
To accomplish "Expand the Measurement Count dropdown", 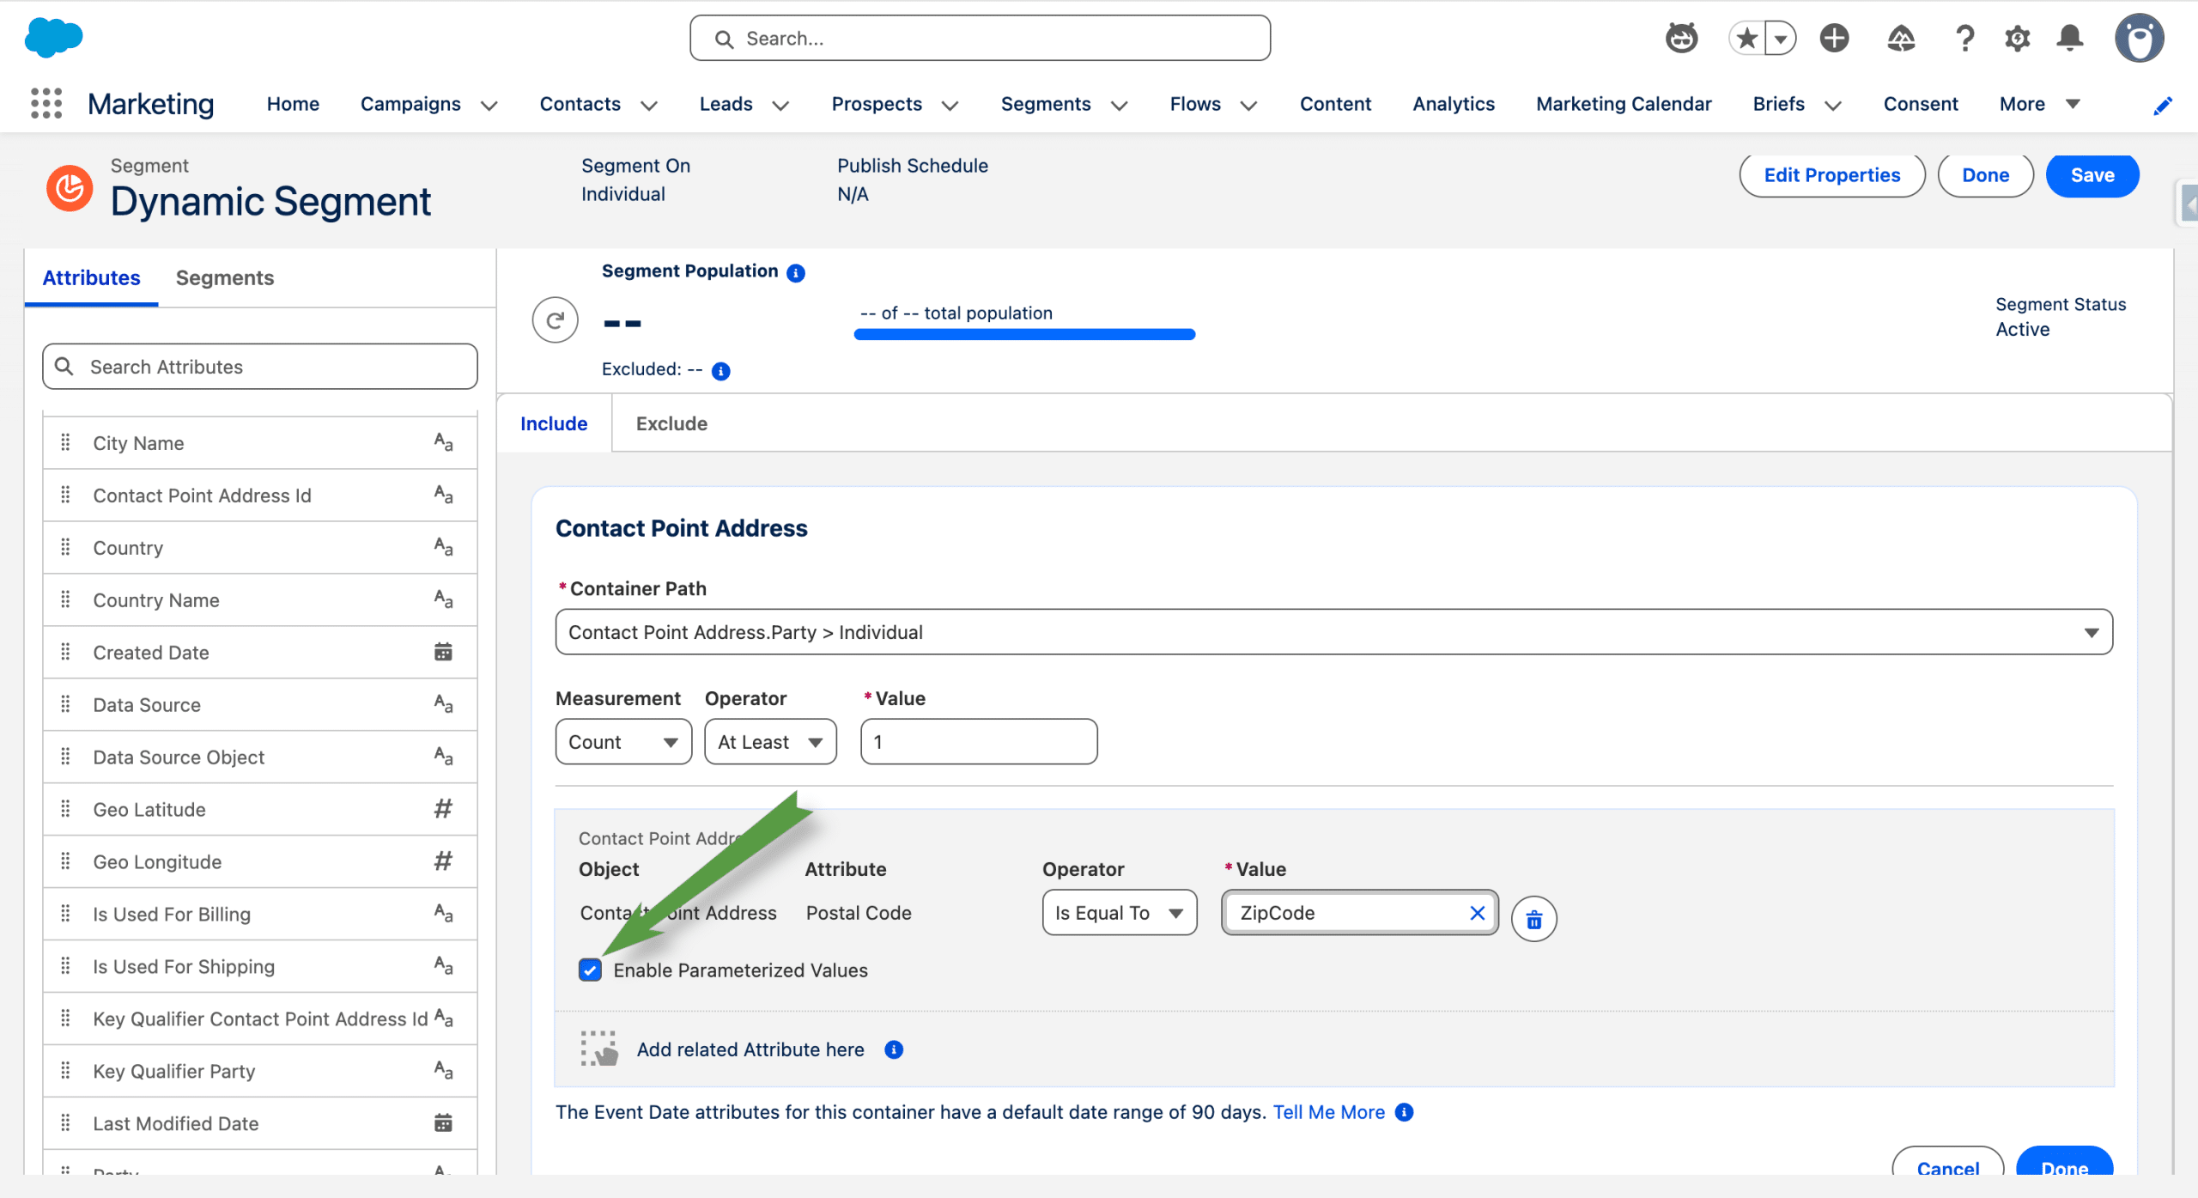I will [x=623, y=742].
